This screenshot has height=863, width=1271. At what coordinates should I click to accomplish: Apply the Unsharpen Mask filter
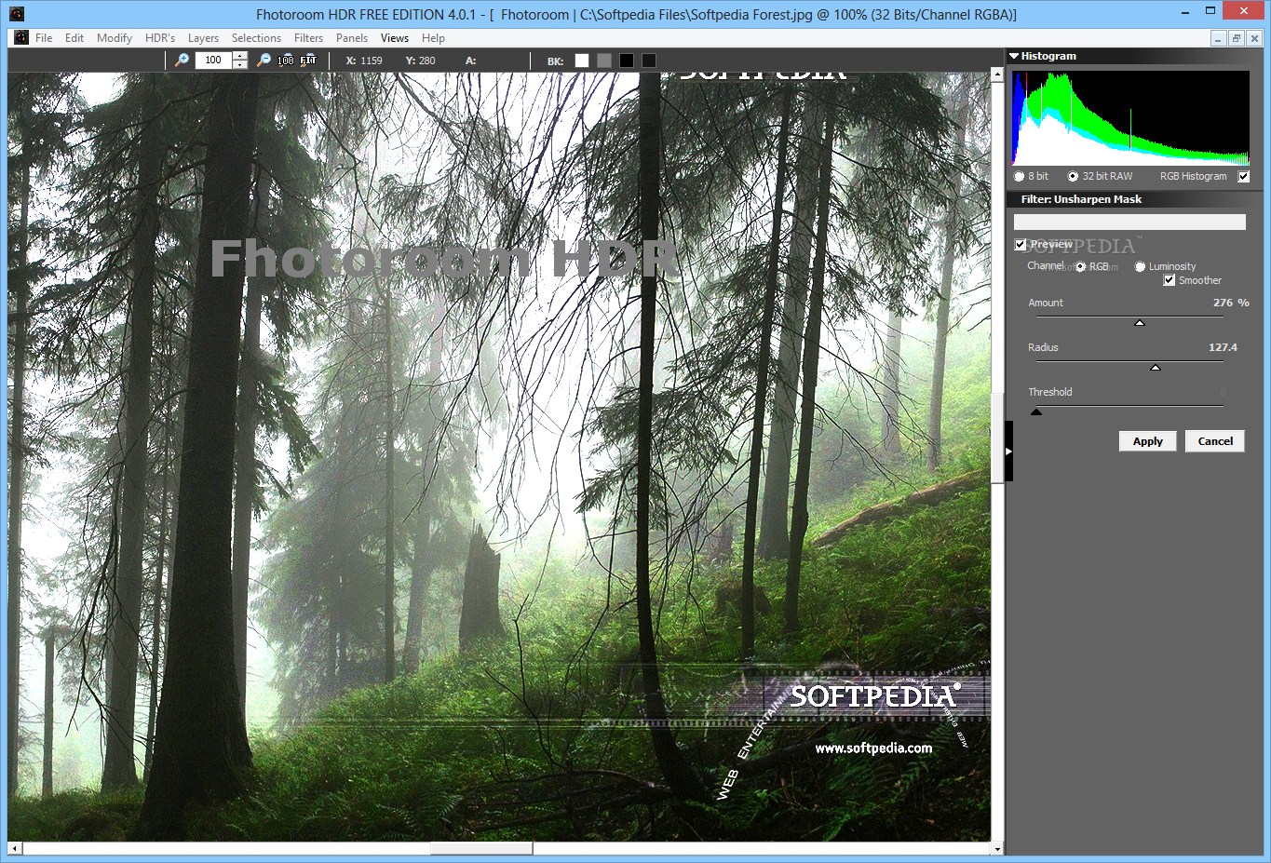1147,441
